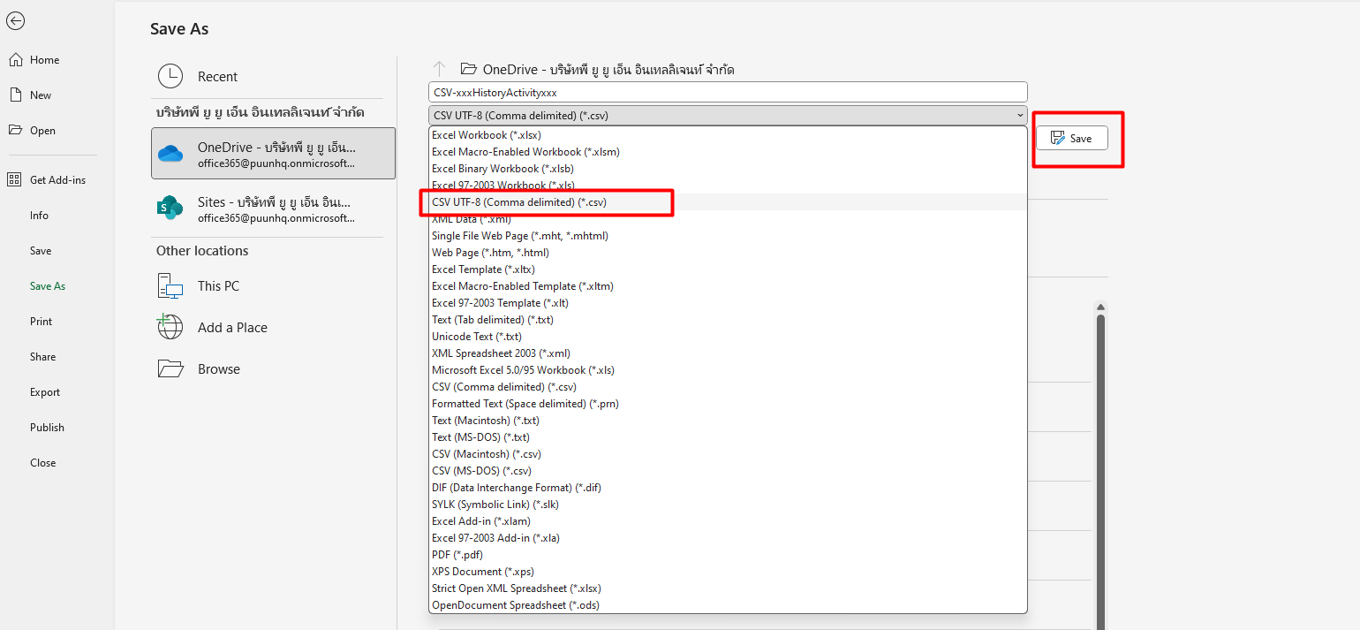
Task: Click the folder list vertical scrollbar
Action: [x=1100, y=472]
